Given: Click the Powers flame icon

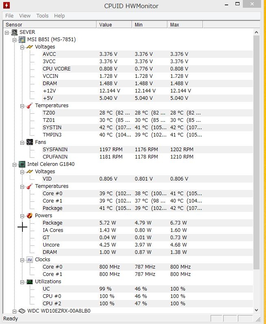Looking at the screenshot, I should [30, 216].
